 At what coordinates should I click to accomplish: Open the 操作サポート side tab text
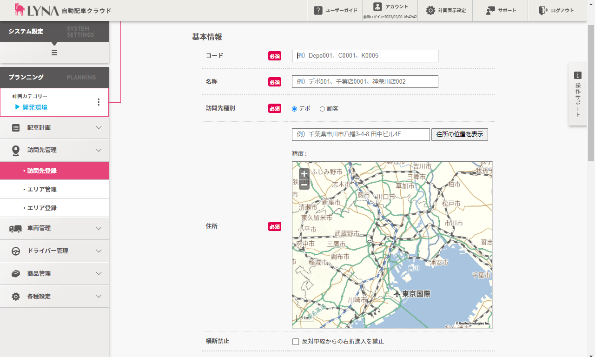(578, 100)
